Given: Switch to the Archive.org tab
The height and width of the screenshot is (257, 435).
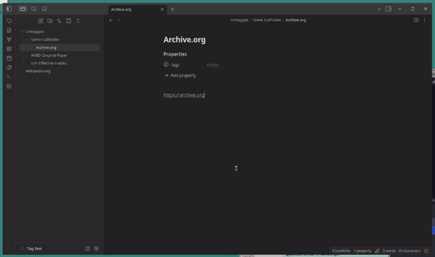Looking at the screenshot, I should tap(121, 9).
